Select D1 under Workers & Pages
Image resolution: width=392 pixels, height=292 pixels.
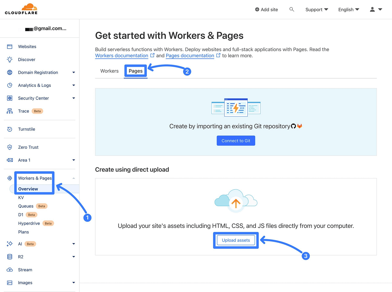(21, 215)
